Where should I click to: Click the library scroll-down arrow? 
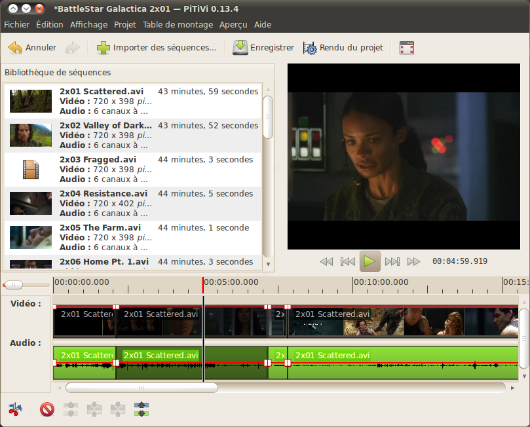(268, 264)
